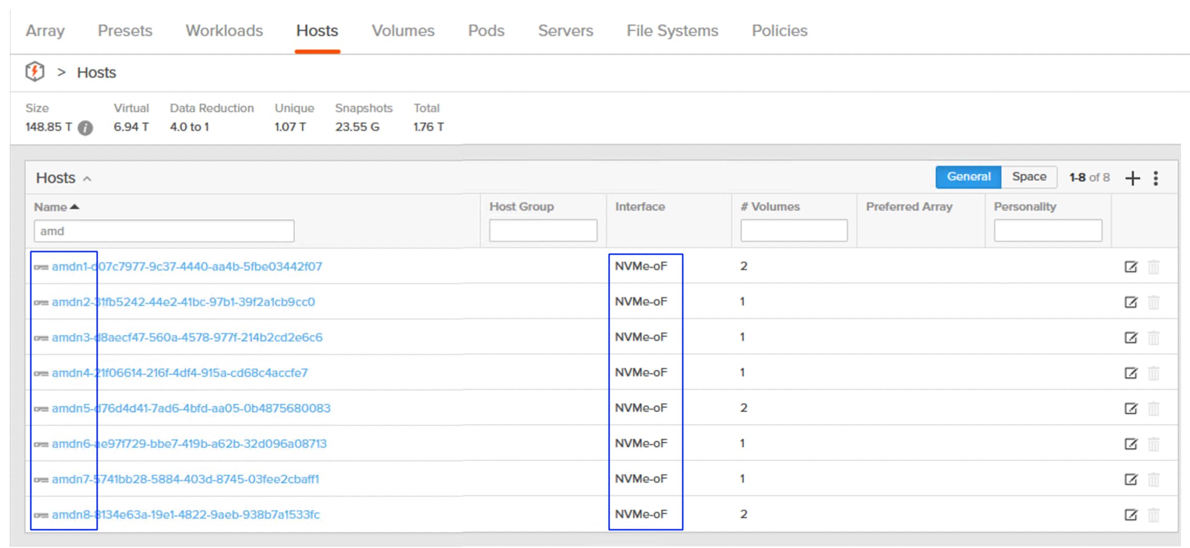
Task: Click the key icon beside amdn7
Action: tap(42, 479)
